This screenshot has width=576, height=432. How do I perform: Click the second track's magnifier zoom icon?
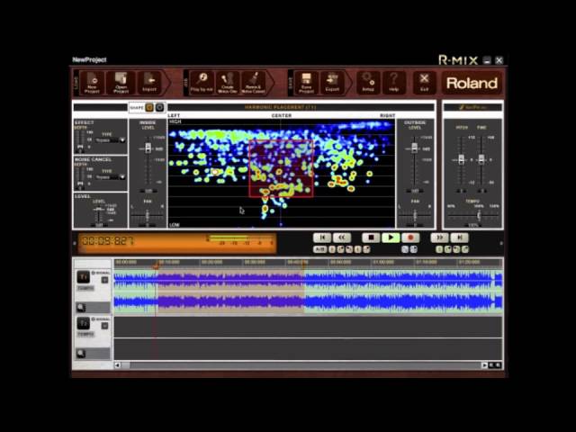click(81, 354)
